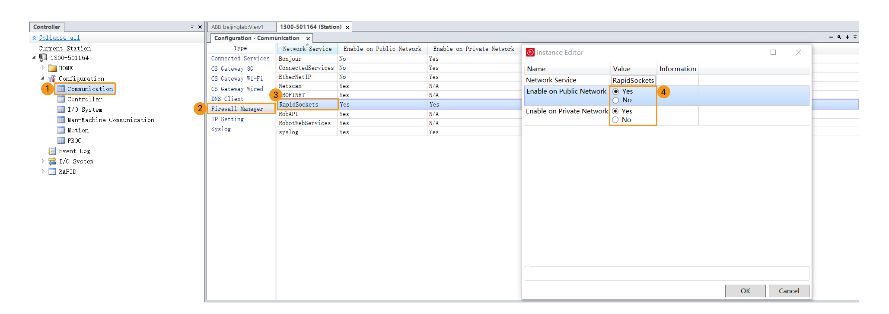
Task: Select Yes for Enable on Private Network
Action: coord(615,111)
